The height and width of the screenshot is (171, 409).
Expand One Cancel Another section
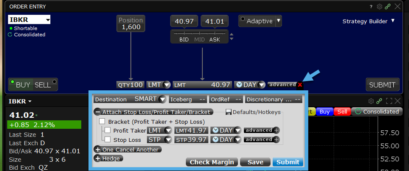click(x=98, y=150)
